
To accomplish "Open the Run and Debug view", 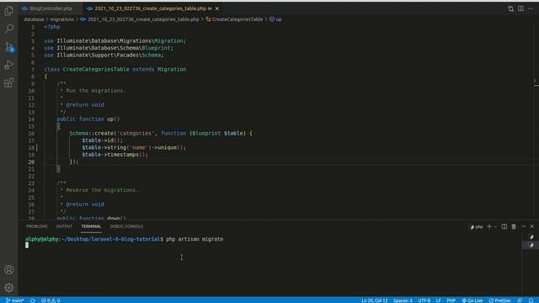I will click(9, 65).
